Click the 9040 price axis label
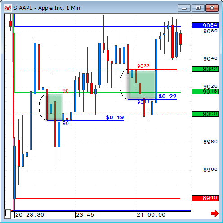 tap(210, 58)
